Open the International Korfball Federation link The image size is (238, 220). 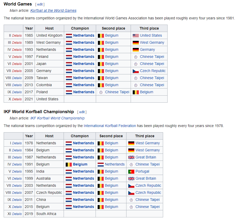point(110,126)
